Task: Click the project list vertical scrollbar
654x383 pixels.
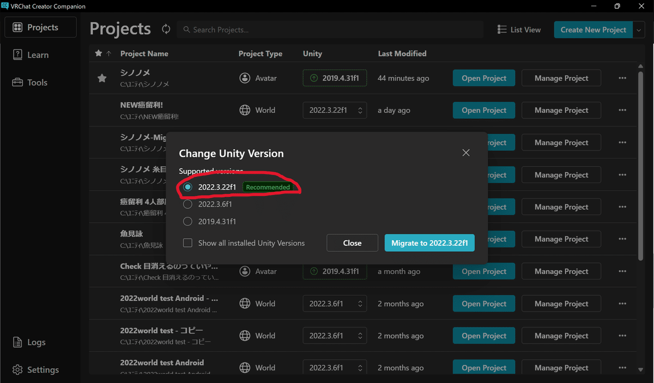Action: 640,165
